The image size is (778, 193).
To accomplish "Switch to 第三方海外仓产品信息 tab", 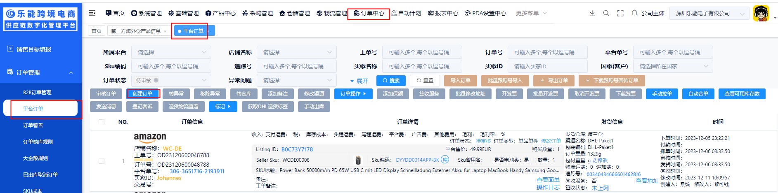I will (135, 31).
